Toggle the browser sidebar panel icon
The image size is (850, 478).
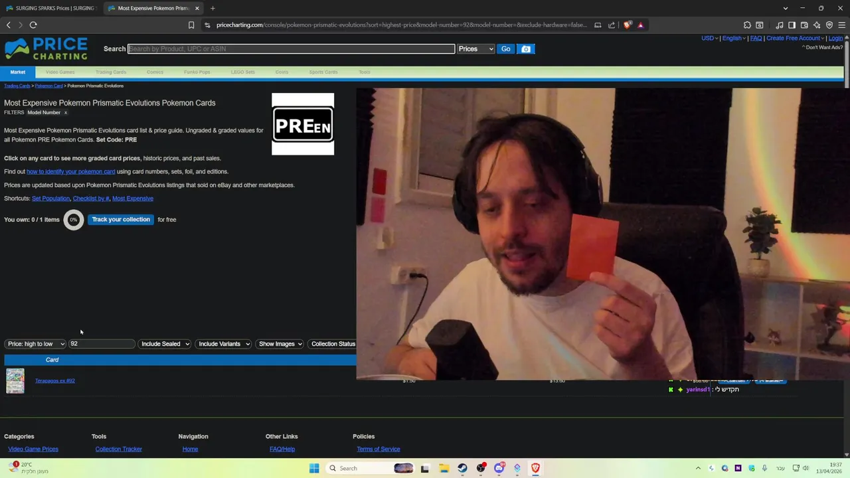point(792,25)
